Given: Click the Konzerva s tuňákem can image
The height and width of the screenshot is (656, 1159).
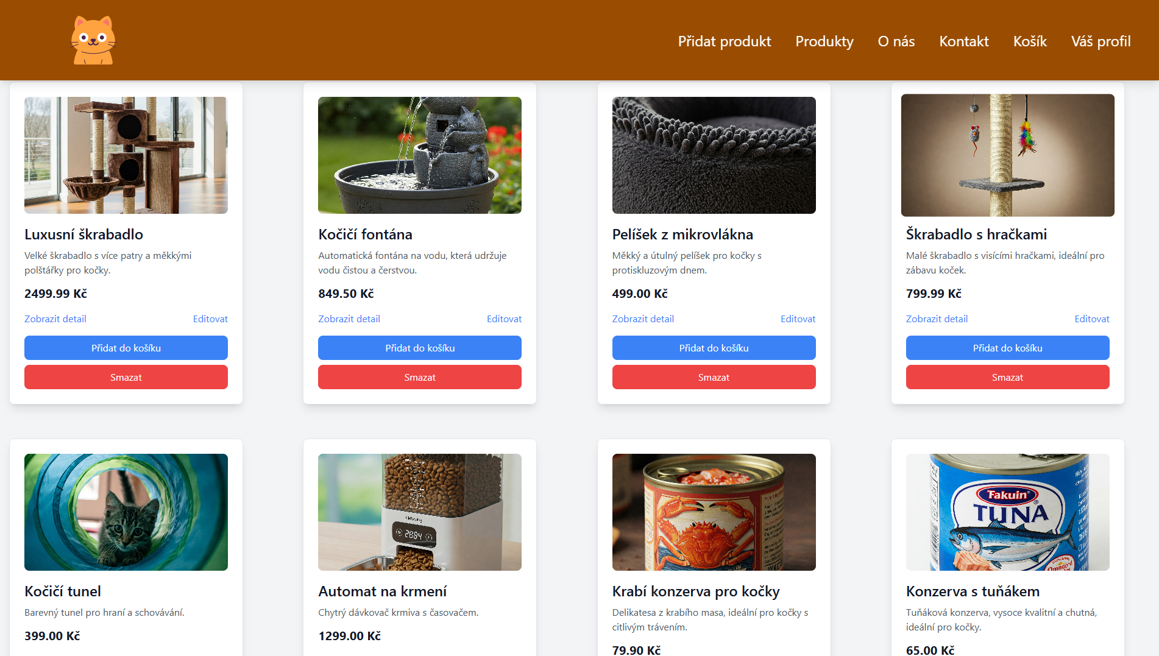Looking at the screenshot, I should point(1007,512).
